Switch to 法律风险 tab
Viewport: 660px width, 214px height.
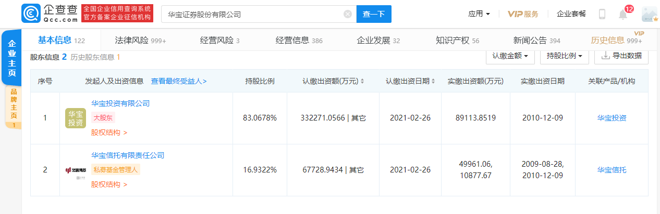[x=140, y=40]
